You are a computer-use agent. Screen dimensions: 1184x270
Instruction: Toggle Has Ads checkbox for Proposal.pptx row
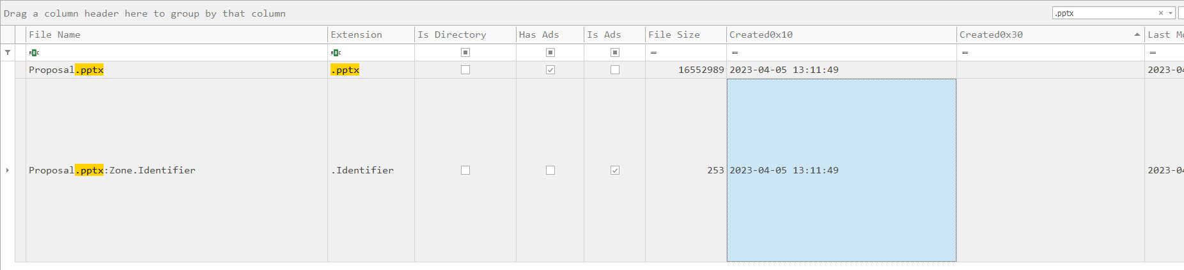click(550, 70)
